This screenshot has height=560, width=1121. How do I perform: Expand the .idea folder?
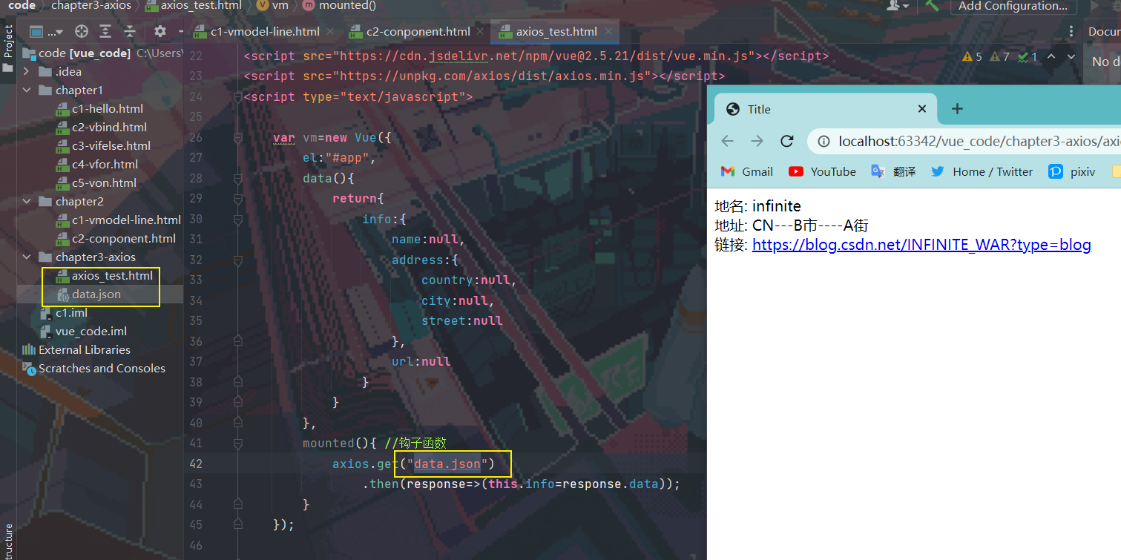[x=27, y=72]
